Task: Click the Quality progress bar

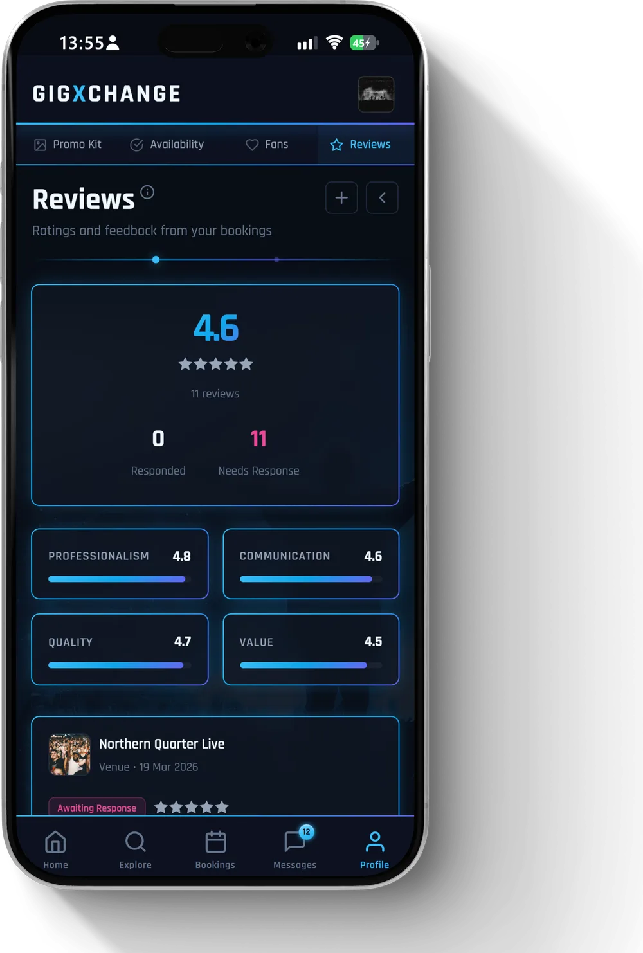Action: tap(120, 666)
